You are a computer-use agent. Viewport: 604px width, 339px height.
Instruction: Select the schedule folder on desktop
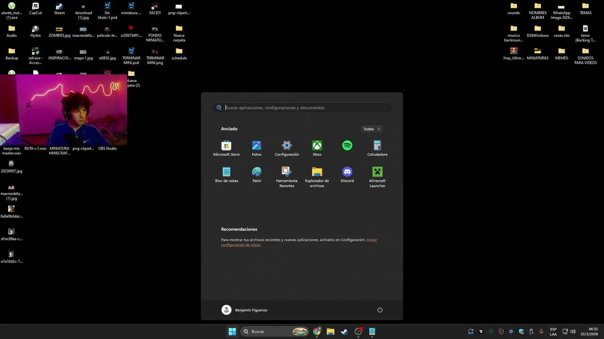[179, 54]
